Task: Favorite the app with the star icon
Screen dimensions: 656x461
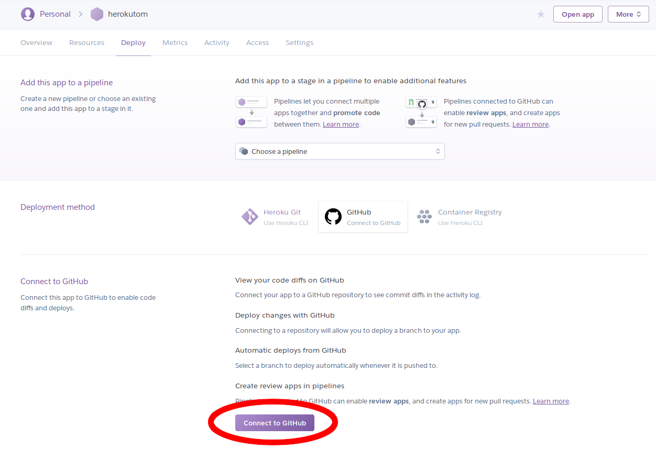Action: click(x=541, y=14)
